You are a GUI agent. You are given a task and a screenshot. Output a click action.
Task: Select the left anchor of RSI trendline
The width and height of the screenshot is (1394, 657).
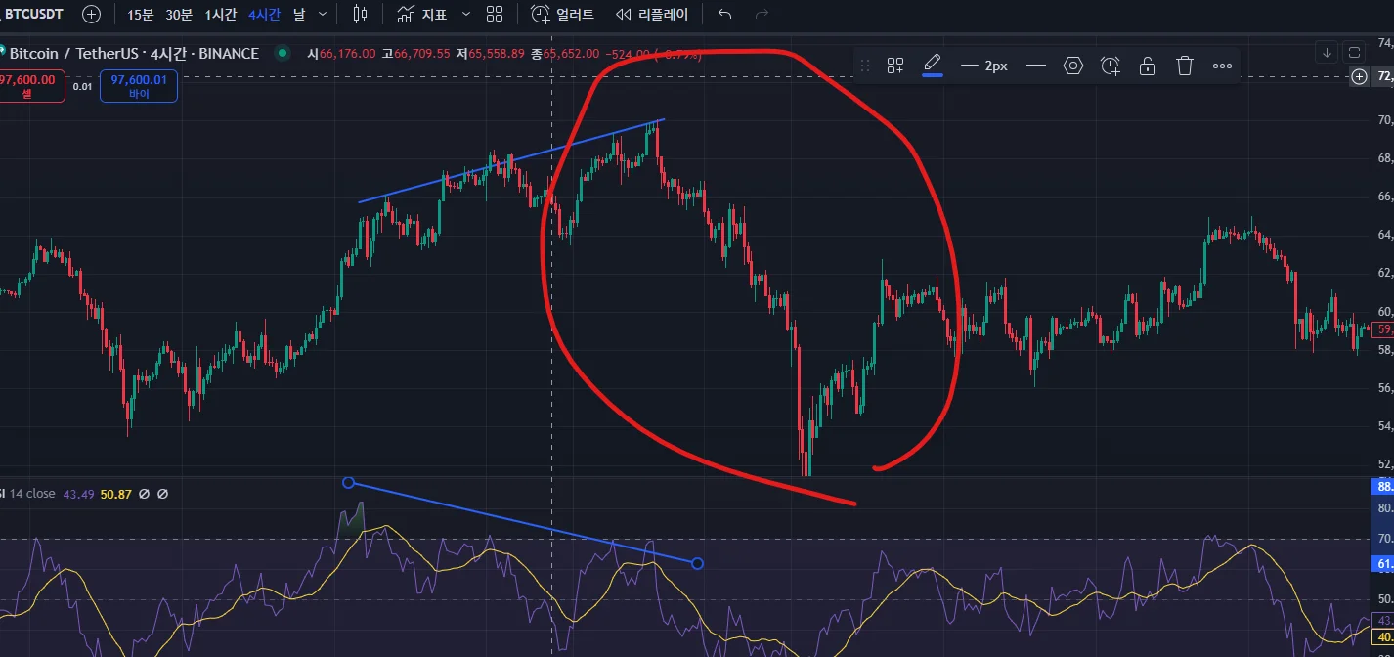(x=348, y=483)
